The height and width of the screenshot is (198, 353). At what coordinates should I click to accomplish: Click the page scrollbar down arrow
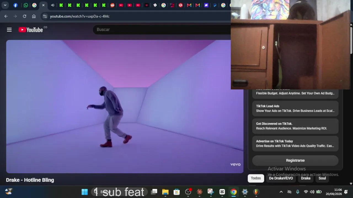point(351,183)
